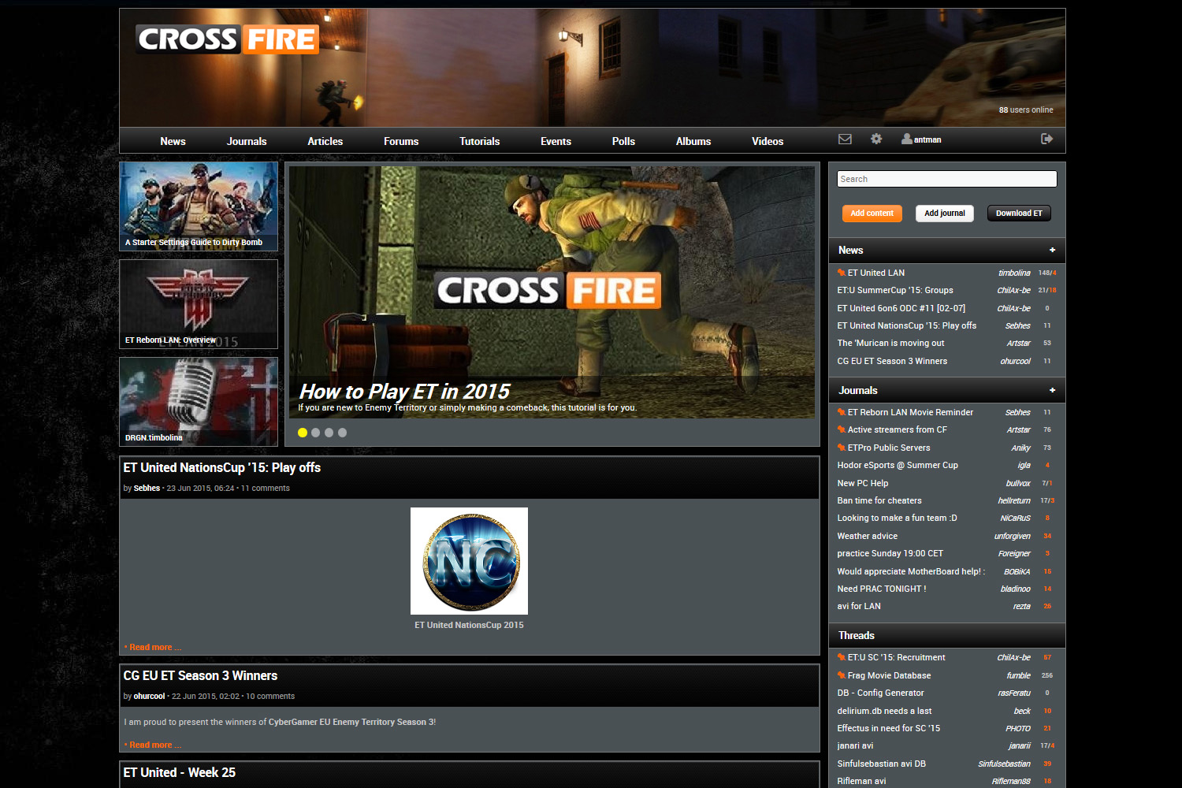Open ET United - Week 25 headline
The height and width of the screenshot is (788, 1182).
[x=180, y=772]
